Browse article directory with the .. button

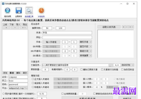pos(110,65)
